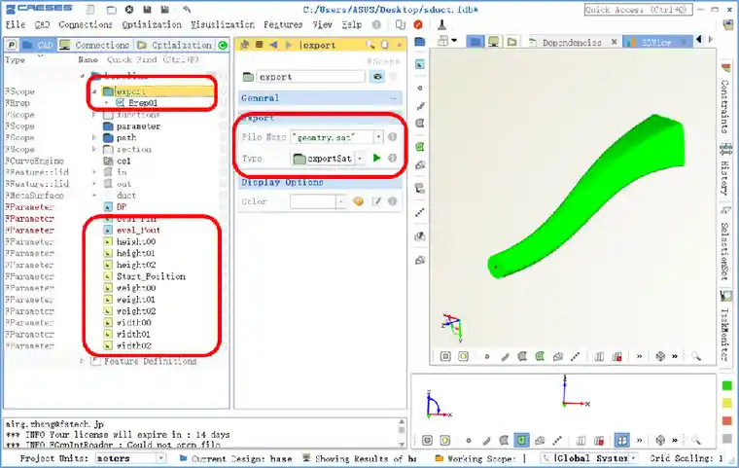Screen dimensions: 739x468
Task: Click the open folder icon in top toolbar
Action: 111,10
